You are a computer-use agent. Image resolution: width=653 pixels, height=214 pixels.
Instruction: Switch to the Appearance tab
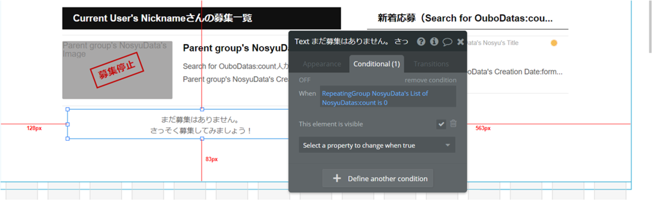322,64
